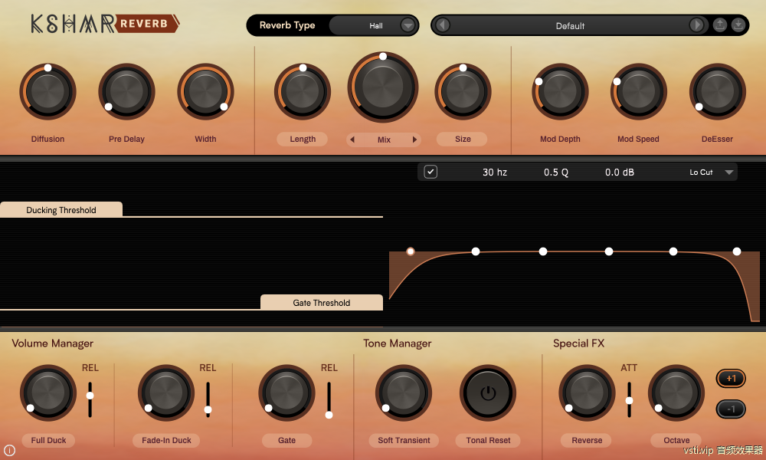Click the Soft Transient knob

(x=404, y=393)
